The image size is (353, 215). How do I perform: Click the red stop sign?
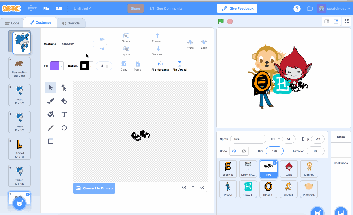(230, 21)
